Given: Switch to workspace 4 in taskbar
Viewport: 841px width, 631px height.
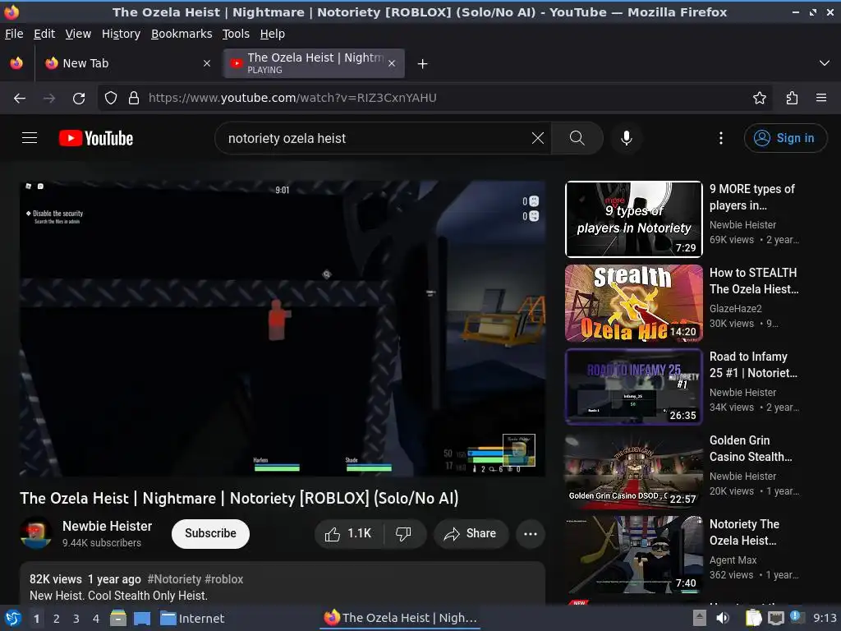Looking at the screenshot, I should point(96,619).
